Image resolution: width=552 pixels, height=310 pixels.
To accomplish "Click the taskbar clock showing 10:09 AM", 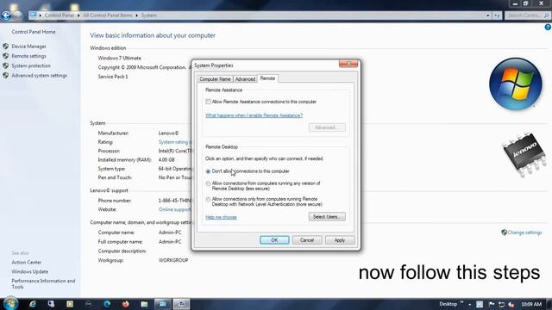I will (531, 304).
